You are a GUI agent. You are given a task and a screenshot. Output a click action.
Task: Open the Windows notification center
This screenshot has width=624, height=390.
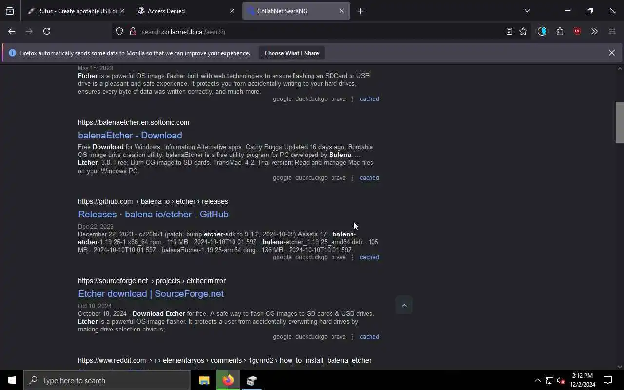608,380
